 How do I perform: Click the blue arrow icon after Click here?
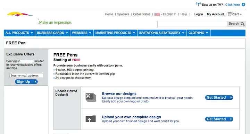coord(243,5)
